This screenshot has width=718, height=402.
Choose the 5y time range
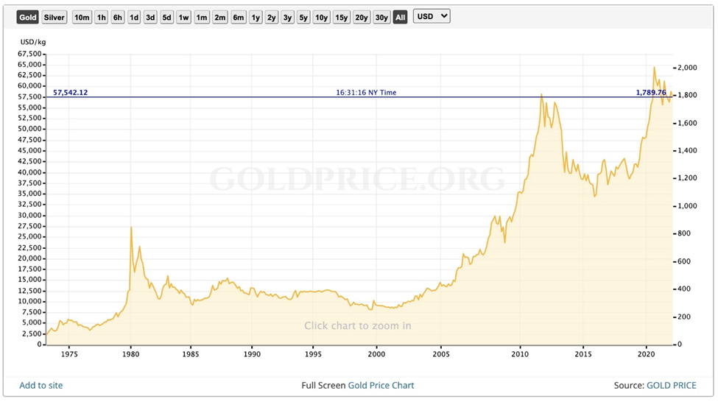pos(303,17)
